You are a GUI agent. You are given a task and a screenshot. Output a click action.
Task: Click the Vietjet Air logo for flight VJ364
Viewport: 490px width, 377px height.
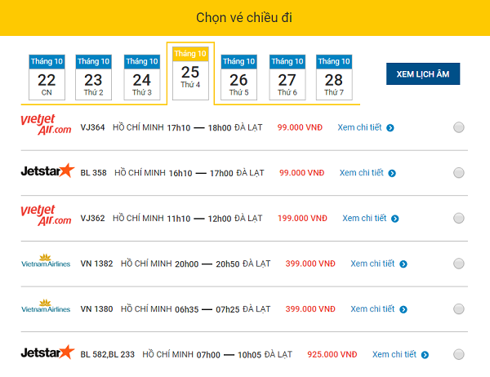[x=46, y=126]
